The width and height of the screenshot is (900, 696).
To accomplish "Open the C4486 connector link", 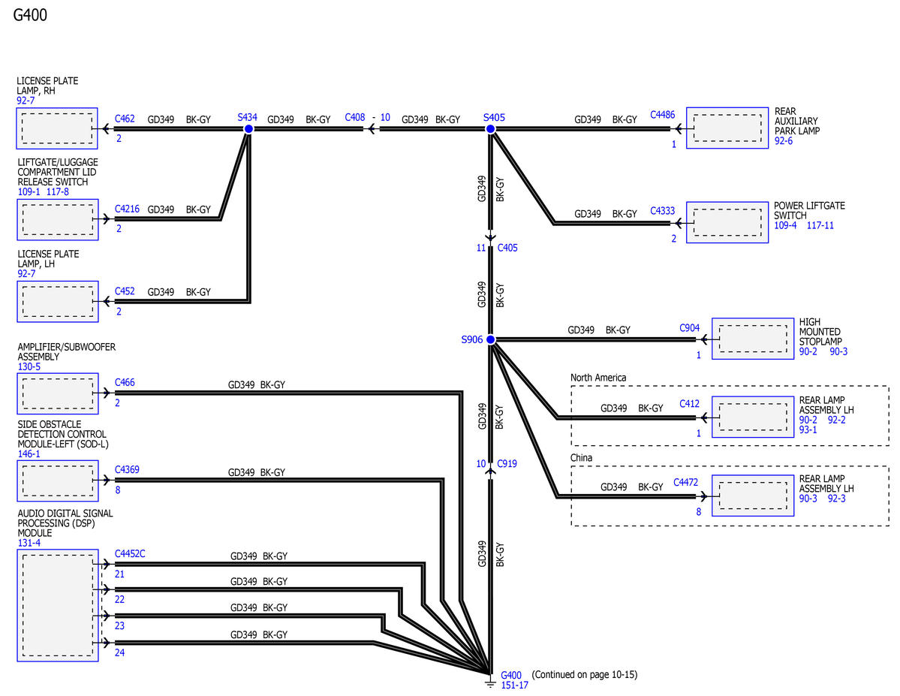I will 662,114.
